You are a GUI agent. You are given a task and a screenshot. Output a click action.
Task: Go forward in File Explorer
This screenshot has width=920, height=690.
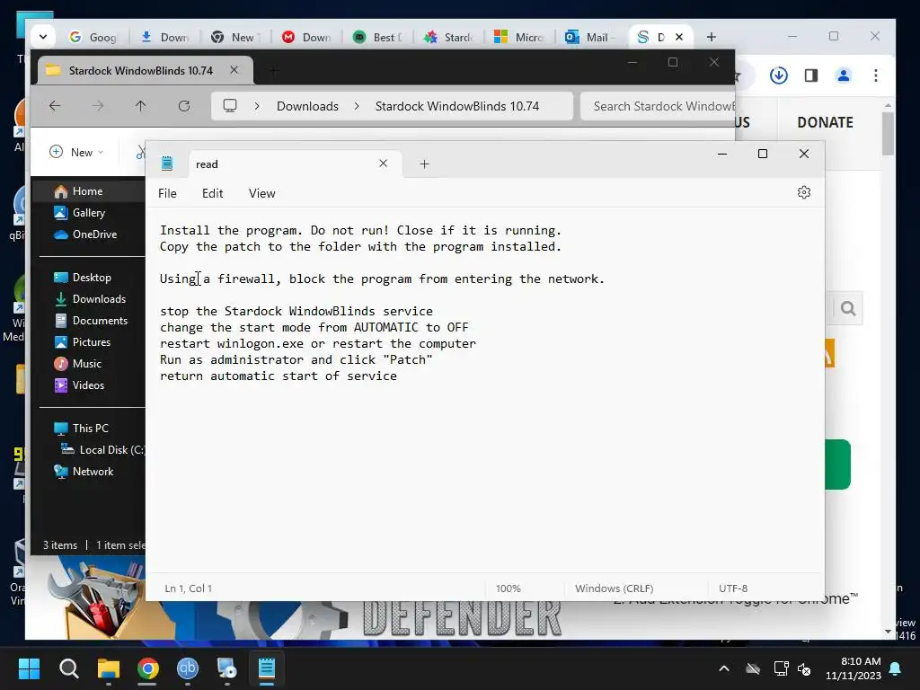(98, 106)
